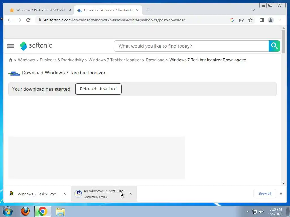This screenshot has width=290, height=217.
Task: Click the Show desktop strip
Action: pyautogui.click(x=288, y=211)
